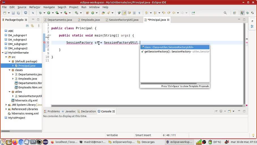The image size is (257, 145).
Task: Click the New Java Package icon
Action: (x=87, y=13)
